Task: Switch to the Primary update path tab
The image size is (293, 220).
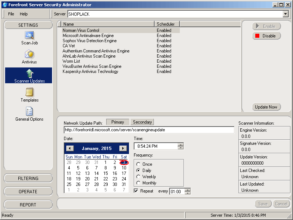Action: coord(118,122)
